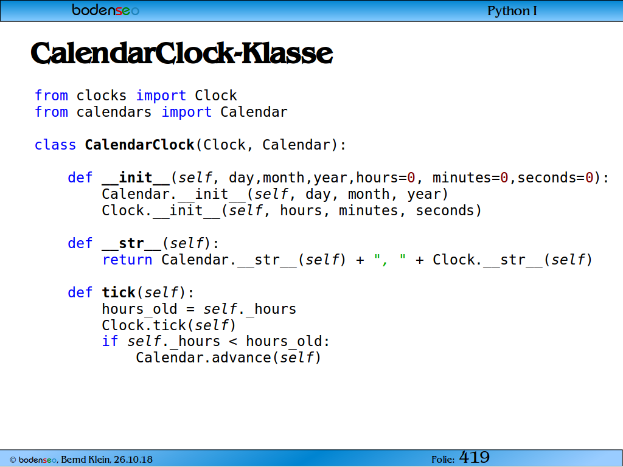
Task: Click the 'Calendar.__init__(self, day, month, year)' line
Action: click(275, 194)
